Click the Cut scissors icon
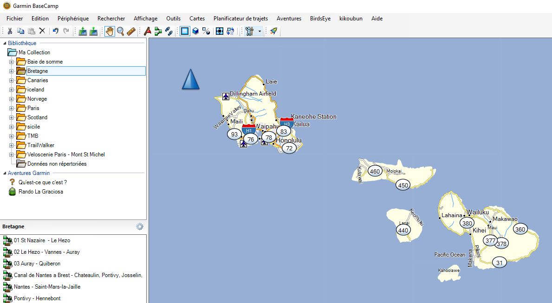 [x=10, y=31]
